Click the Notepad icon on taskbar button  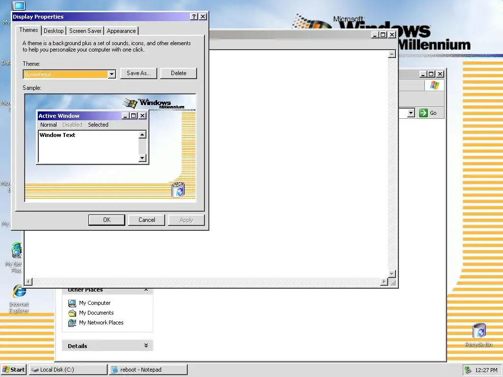114,370
